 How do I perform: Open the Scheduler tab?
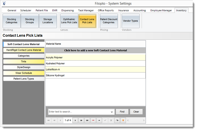(x=26, y=11)
